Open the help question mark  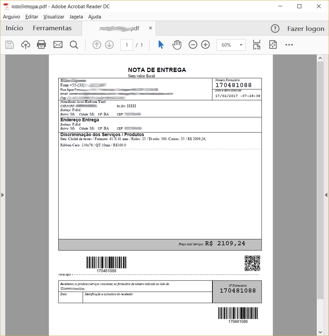275,28
